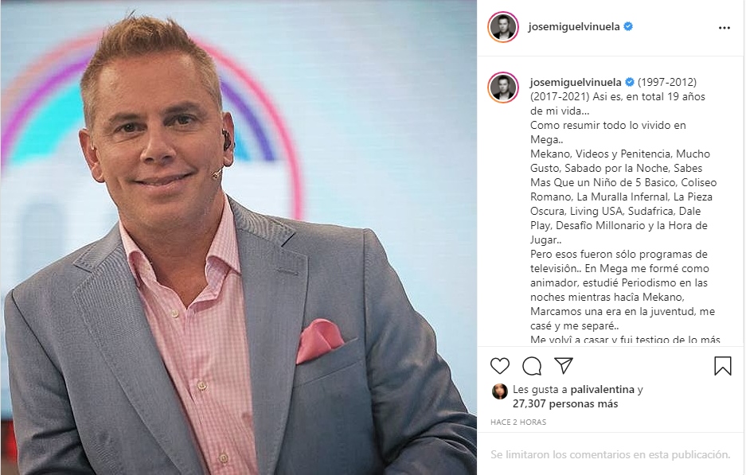Screen dimensions: 746x475
Task: Click caption profile picture avatar
Action: coord(503,88)
